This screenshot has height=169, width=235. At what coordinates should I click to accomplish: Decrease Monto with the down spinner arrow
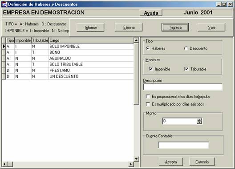coord(199,122)
